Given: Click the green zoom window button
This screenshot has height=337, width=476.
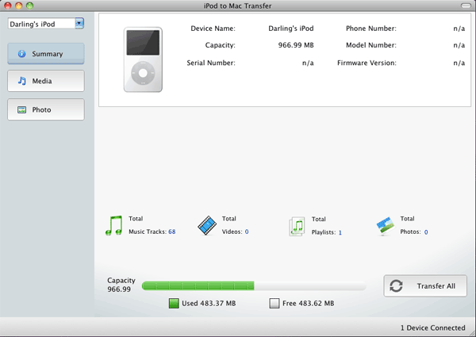Looking at the screenshot, I should pos(29,6).
